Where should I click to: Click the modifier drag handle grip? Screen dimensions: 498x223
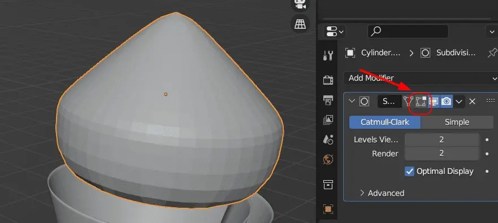pyautogui.click(x=491, y=101)
